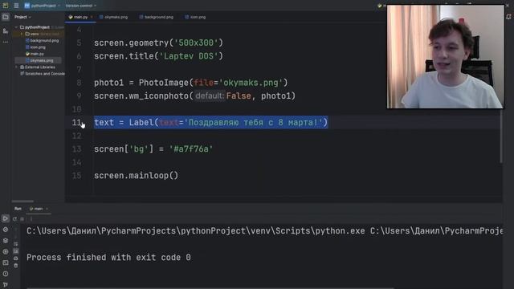Open the Run tool window icon
Screen dimensions: 514x289
click(x=6, y=218)
